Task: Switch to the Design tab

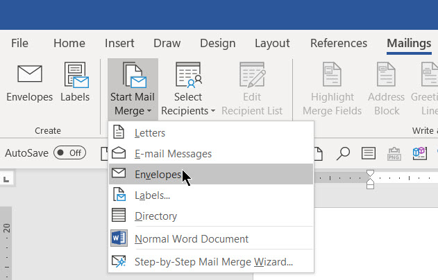Action: (x=217, y=43)
